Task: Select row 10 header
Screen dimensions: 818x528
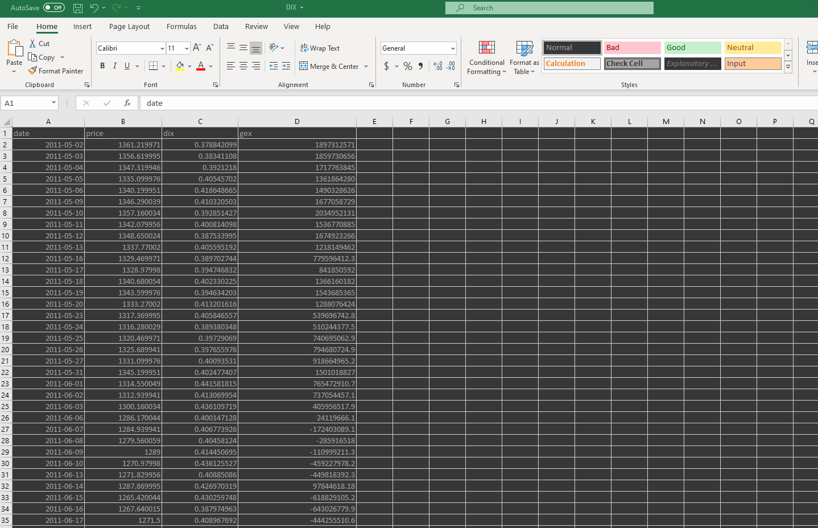Action: pyautogui.click(x=6, y=236)
